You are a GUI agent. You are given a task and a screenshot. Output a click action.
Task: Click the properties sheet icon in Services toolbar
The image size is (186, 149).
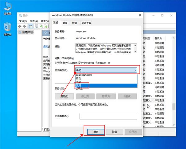coord(37,26)
